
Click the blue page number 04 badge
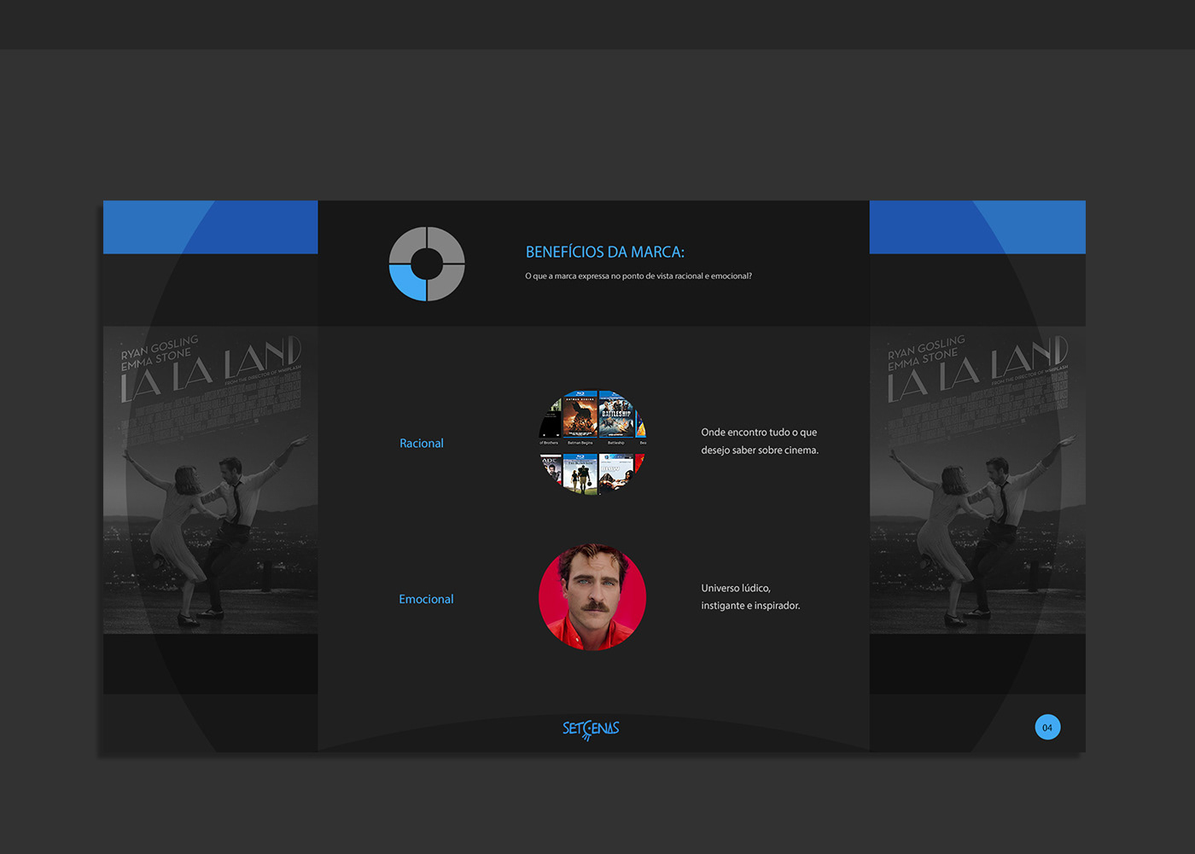click(1047, 727)
